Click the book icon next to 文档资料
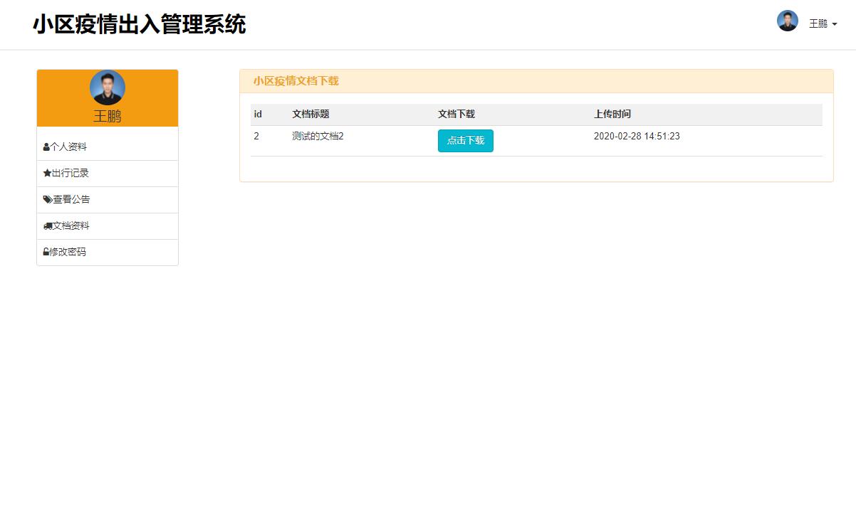 coord(46,226)
